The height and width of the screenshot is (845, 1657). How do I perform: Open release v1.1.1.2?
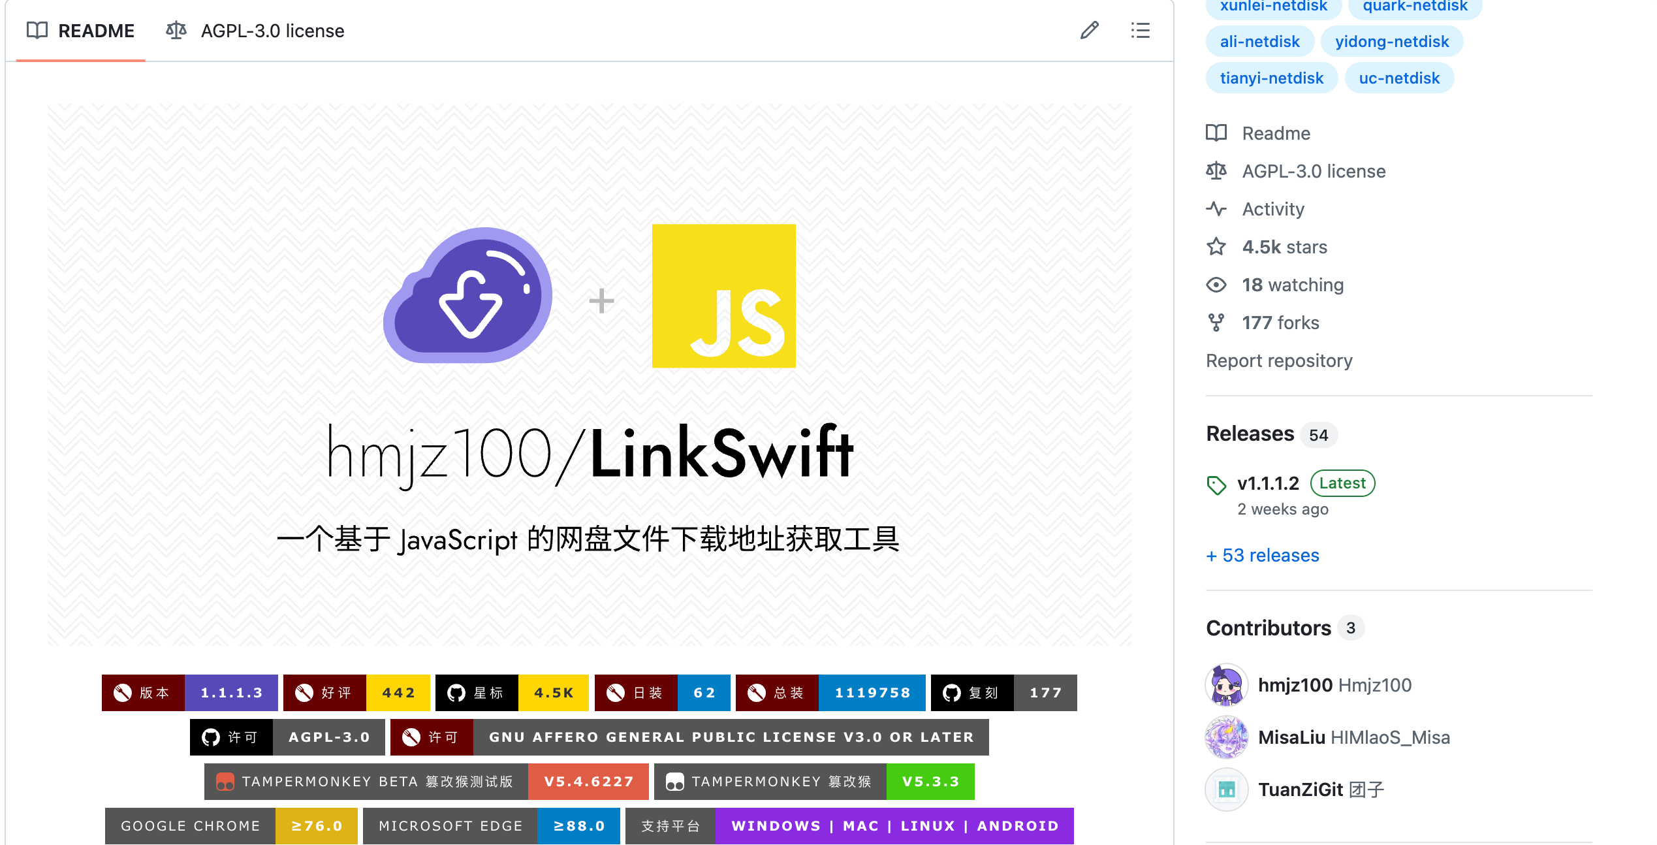(1268, 483)
